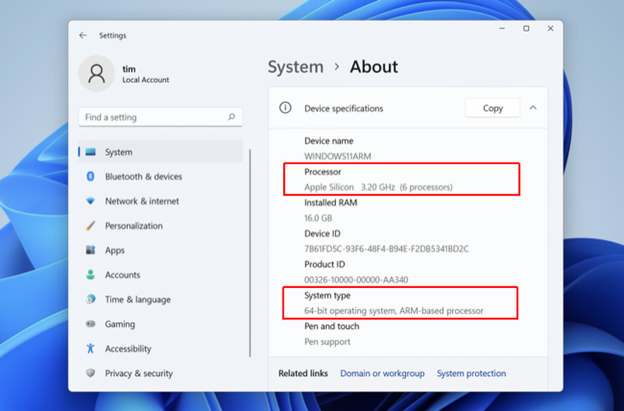Collapse the Device specifications section
The width and height of the screenshot is (624, 411).
point(533,108)
